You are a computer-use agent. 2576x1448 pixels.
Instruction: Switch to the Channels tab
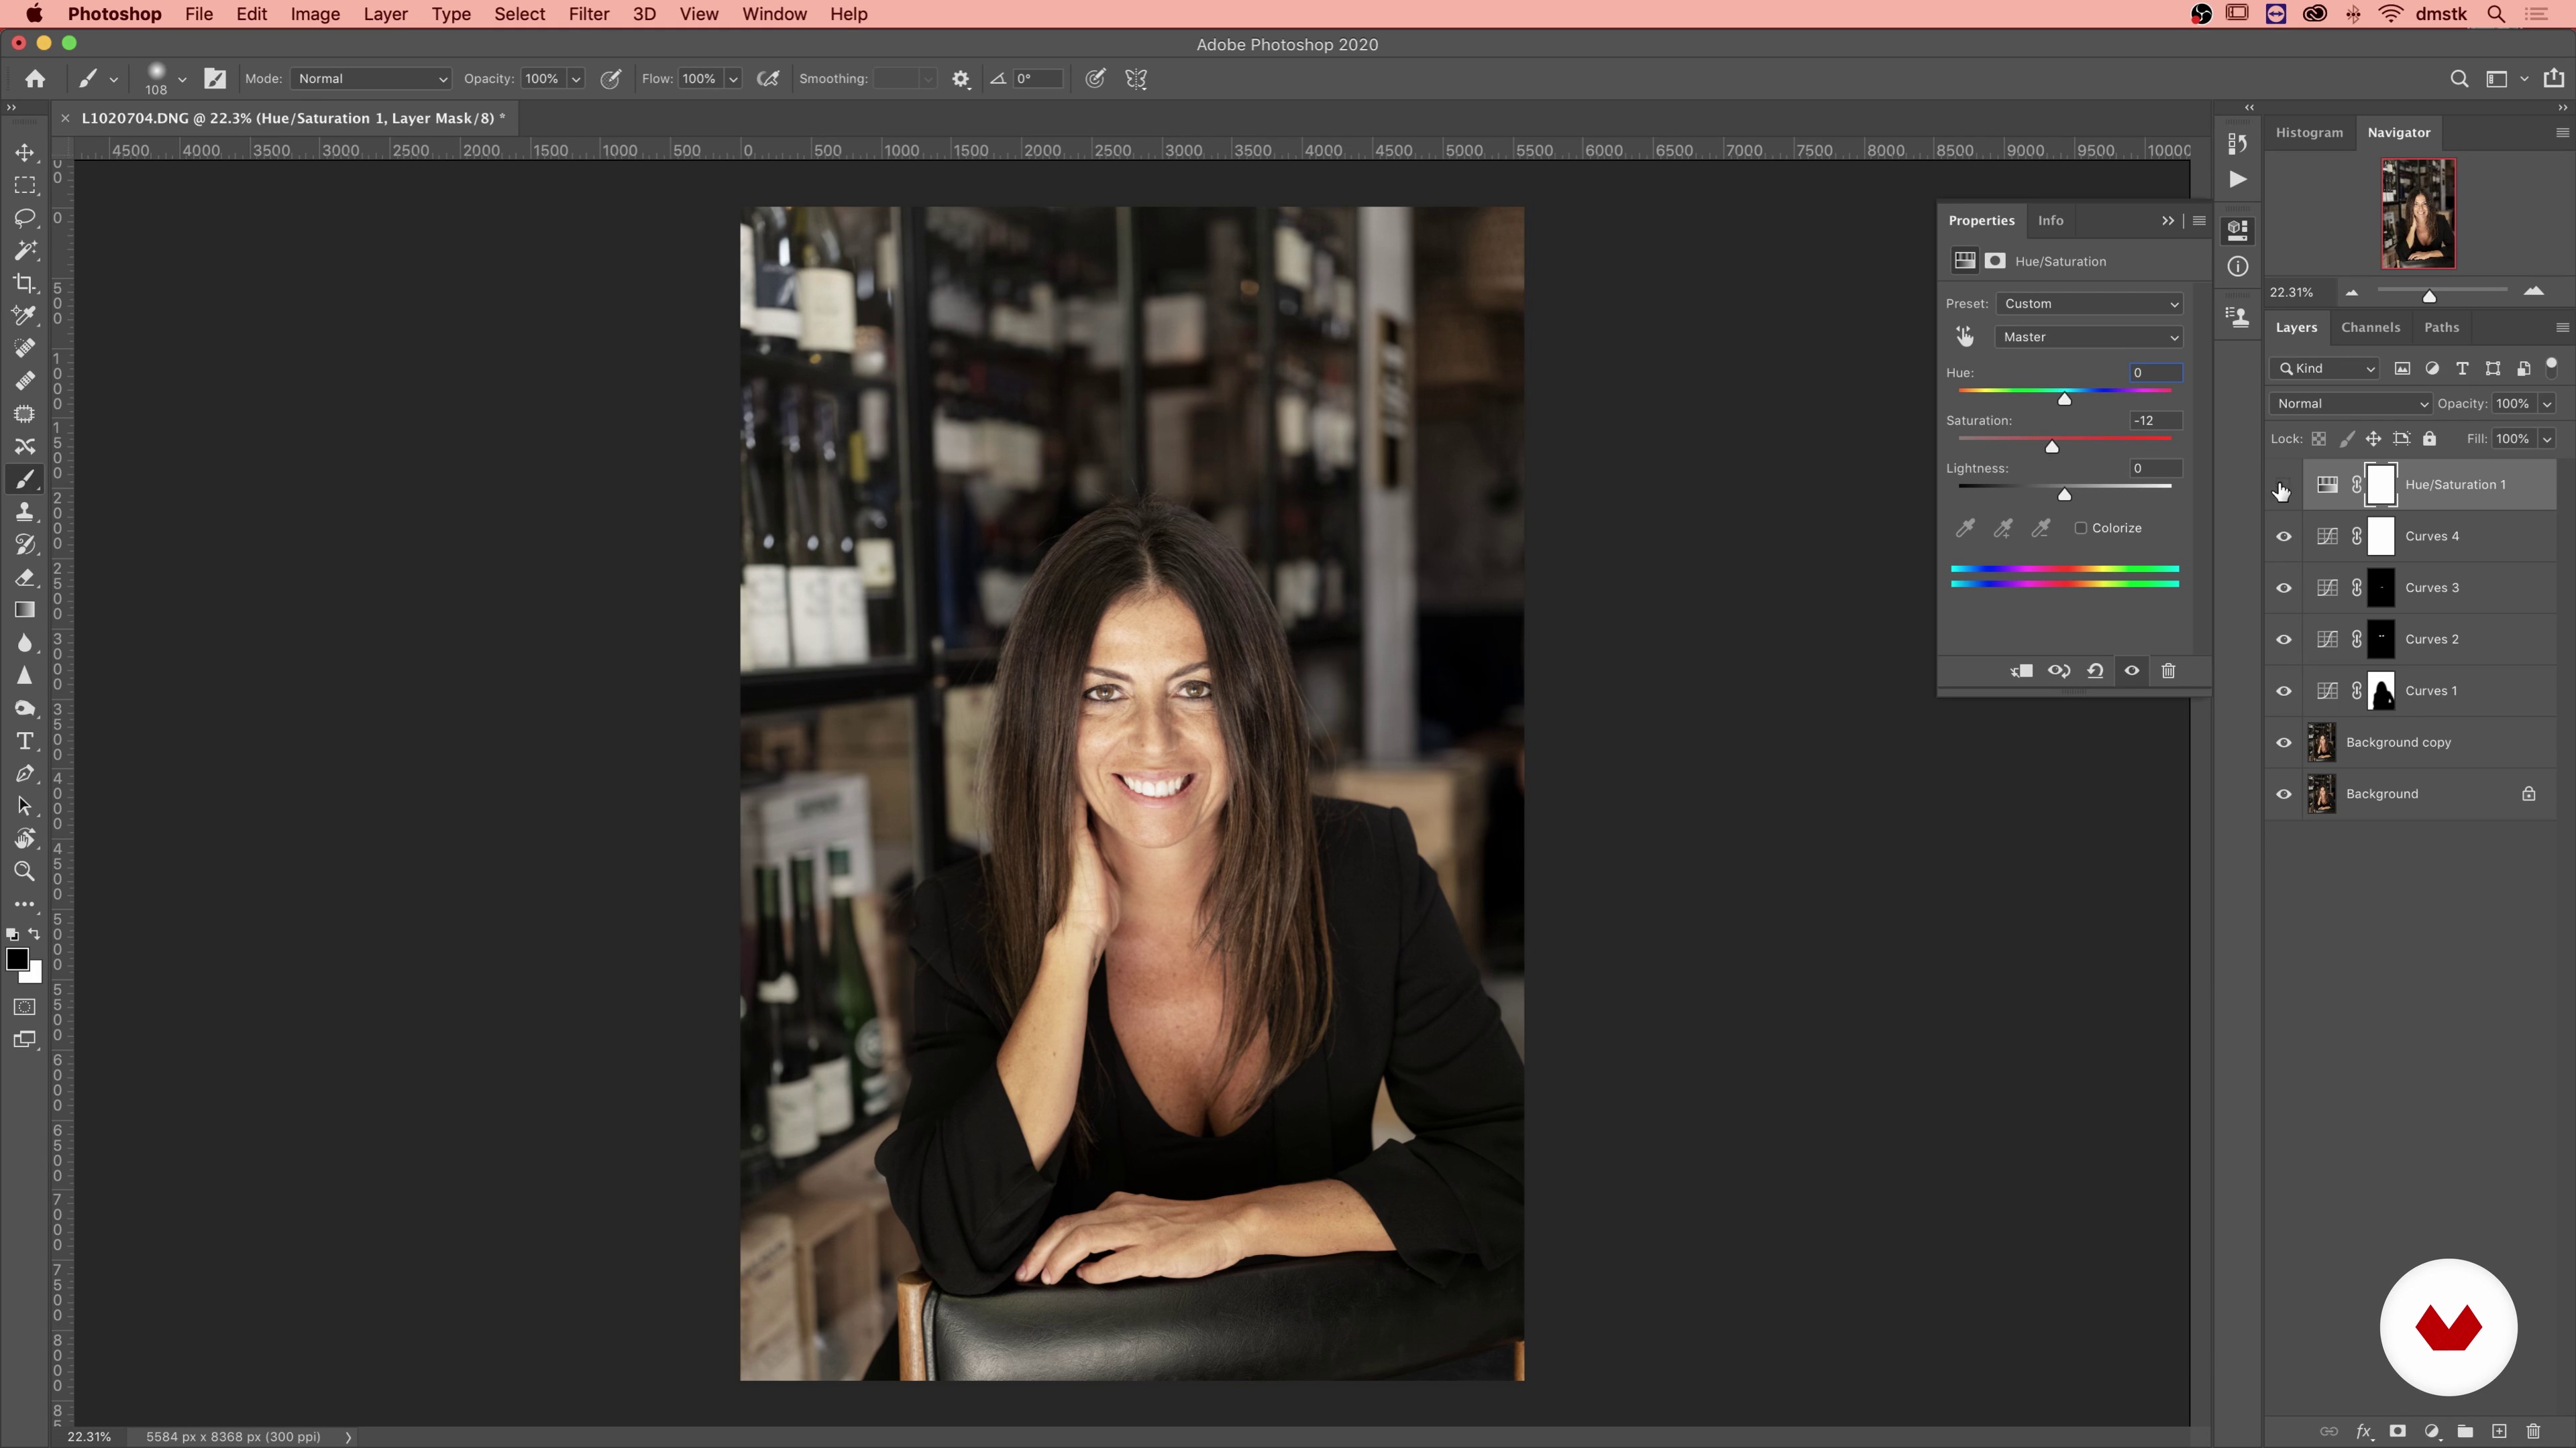(2370, 328)
